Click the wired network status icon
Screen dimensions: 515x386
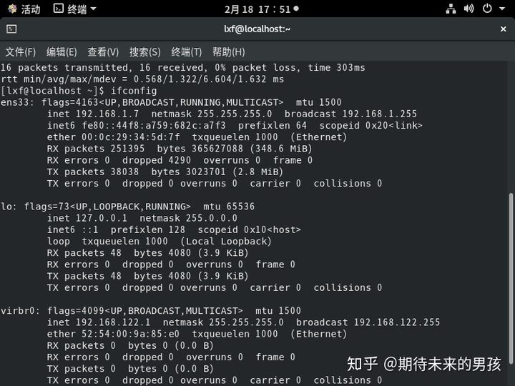pyautogui.click(x=451, y=9)
